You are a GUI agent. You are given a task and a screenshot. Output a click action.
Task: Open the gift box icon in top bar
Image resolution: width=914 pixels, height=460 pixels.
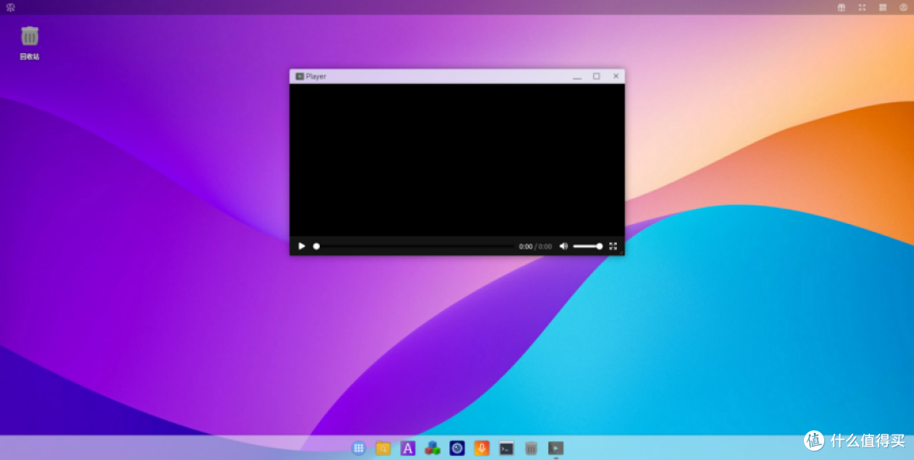[841, 8]
